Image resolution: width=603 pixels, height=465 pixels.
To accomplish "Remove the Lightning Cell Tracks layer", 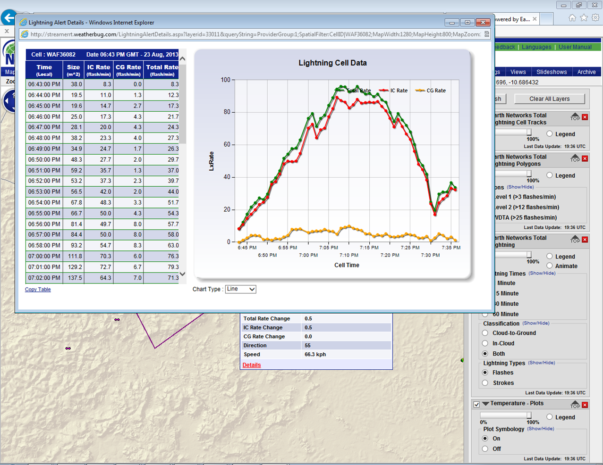I will (x=585, y=117).
